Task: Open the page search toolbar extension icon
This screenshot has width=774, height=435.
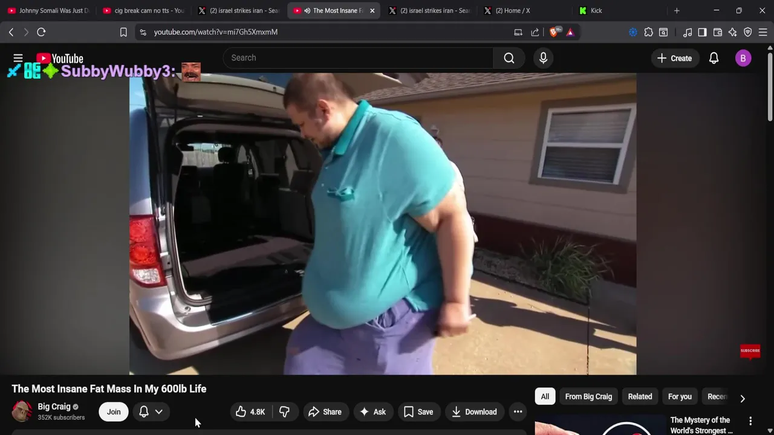Action: [663, 32]
